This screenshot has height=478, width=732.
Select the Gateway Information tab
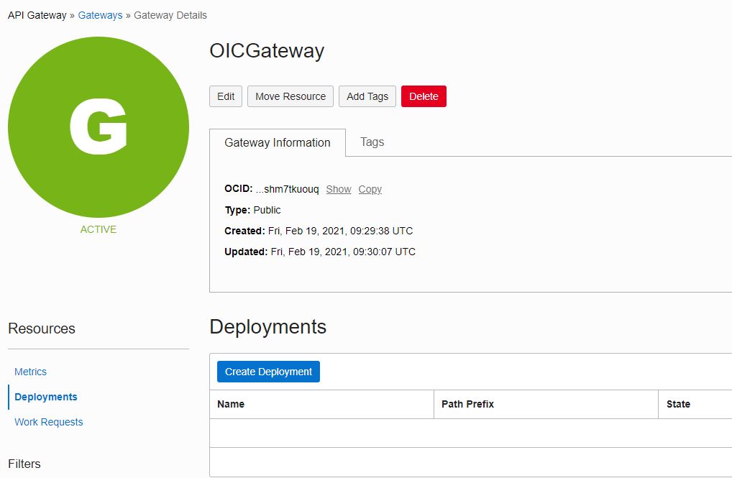(x=277, y=142)
